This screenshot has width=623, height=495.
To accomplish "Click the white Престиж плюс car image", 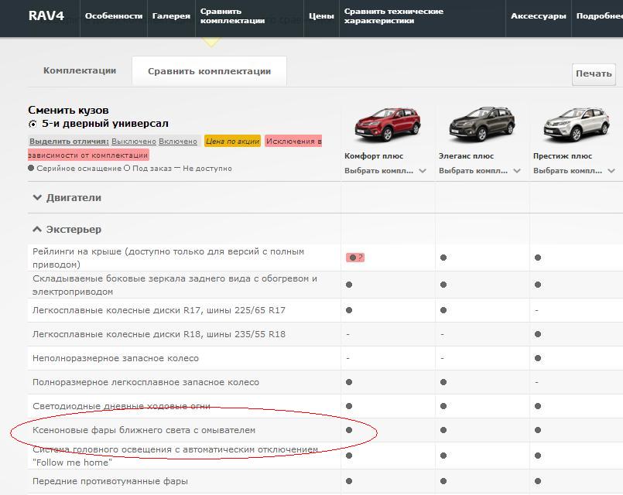I will [x=576, y=125].
